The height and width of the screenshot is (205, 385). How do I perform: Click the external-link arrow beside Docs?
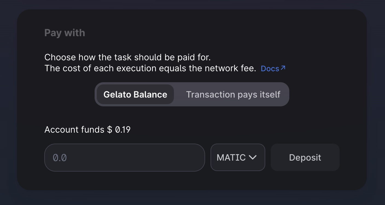(x=283, y=68)
